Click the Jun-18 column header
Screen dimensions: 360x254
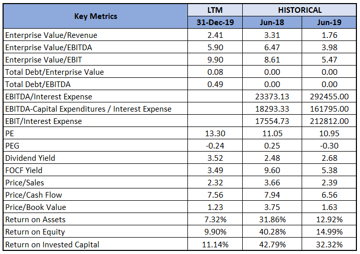click(x=272, y=23)
